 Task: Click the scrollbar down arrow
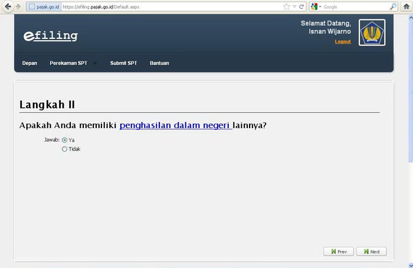pos(411,265)
